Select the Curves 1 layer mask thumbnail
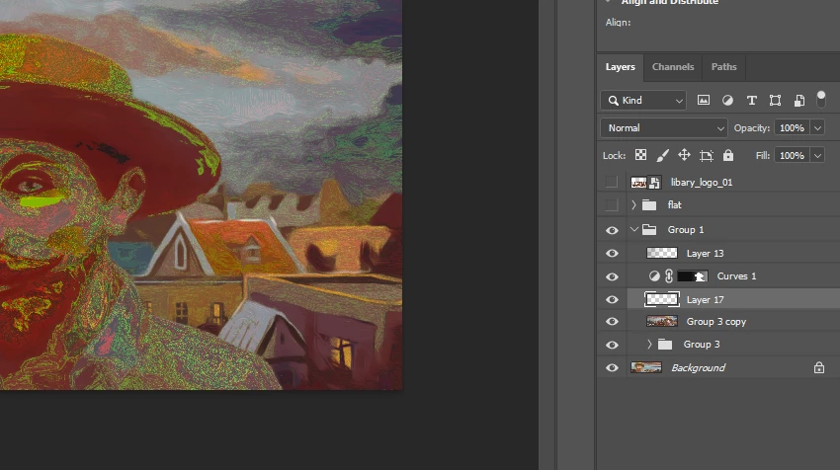Viewport: 840px width, 470px height. pyautogui.click(x=693, y=276)
